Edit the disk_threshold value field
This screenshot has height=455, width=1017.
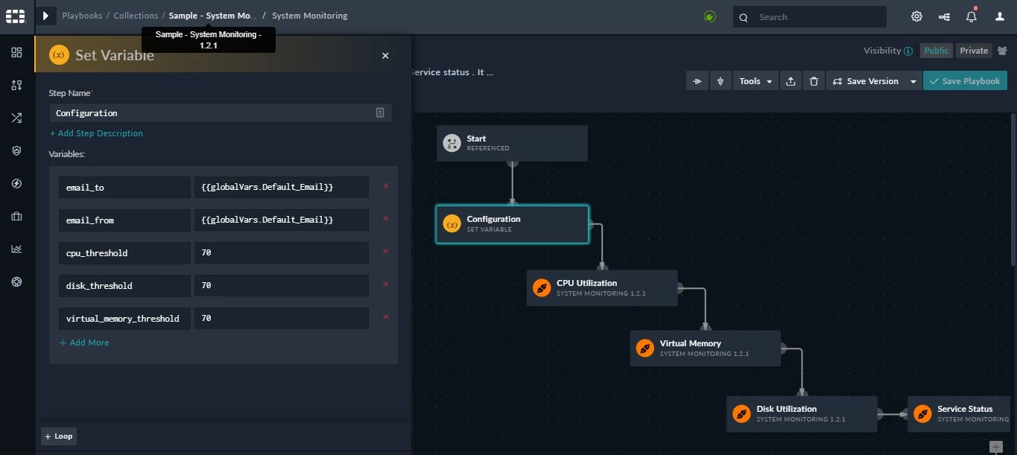281,285
